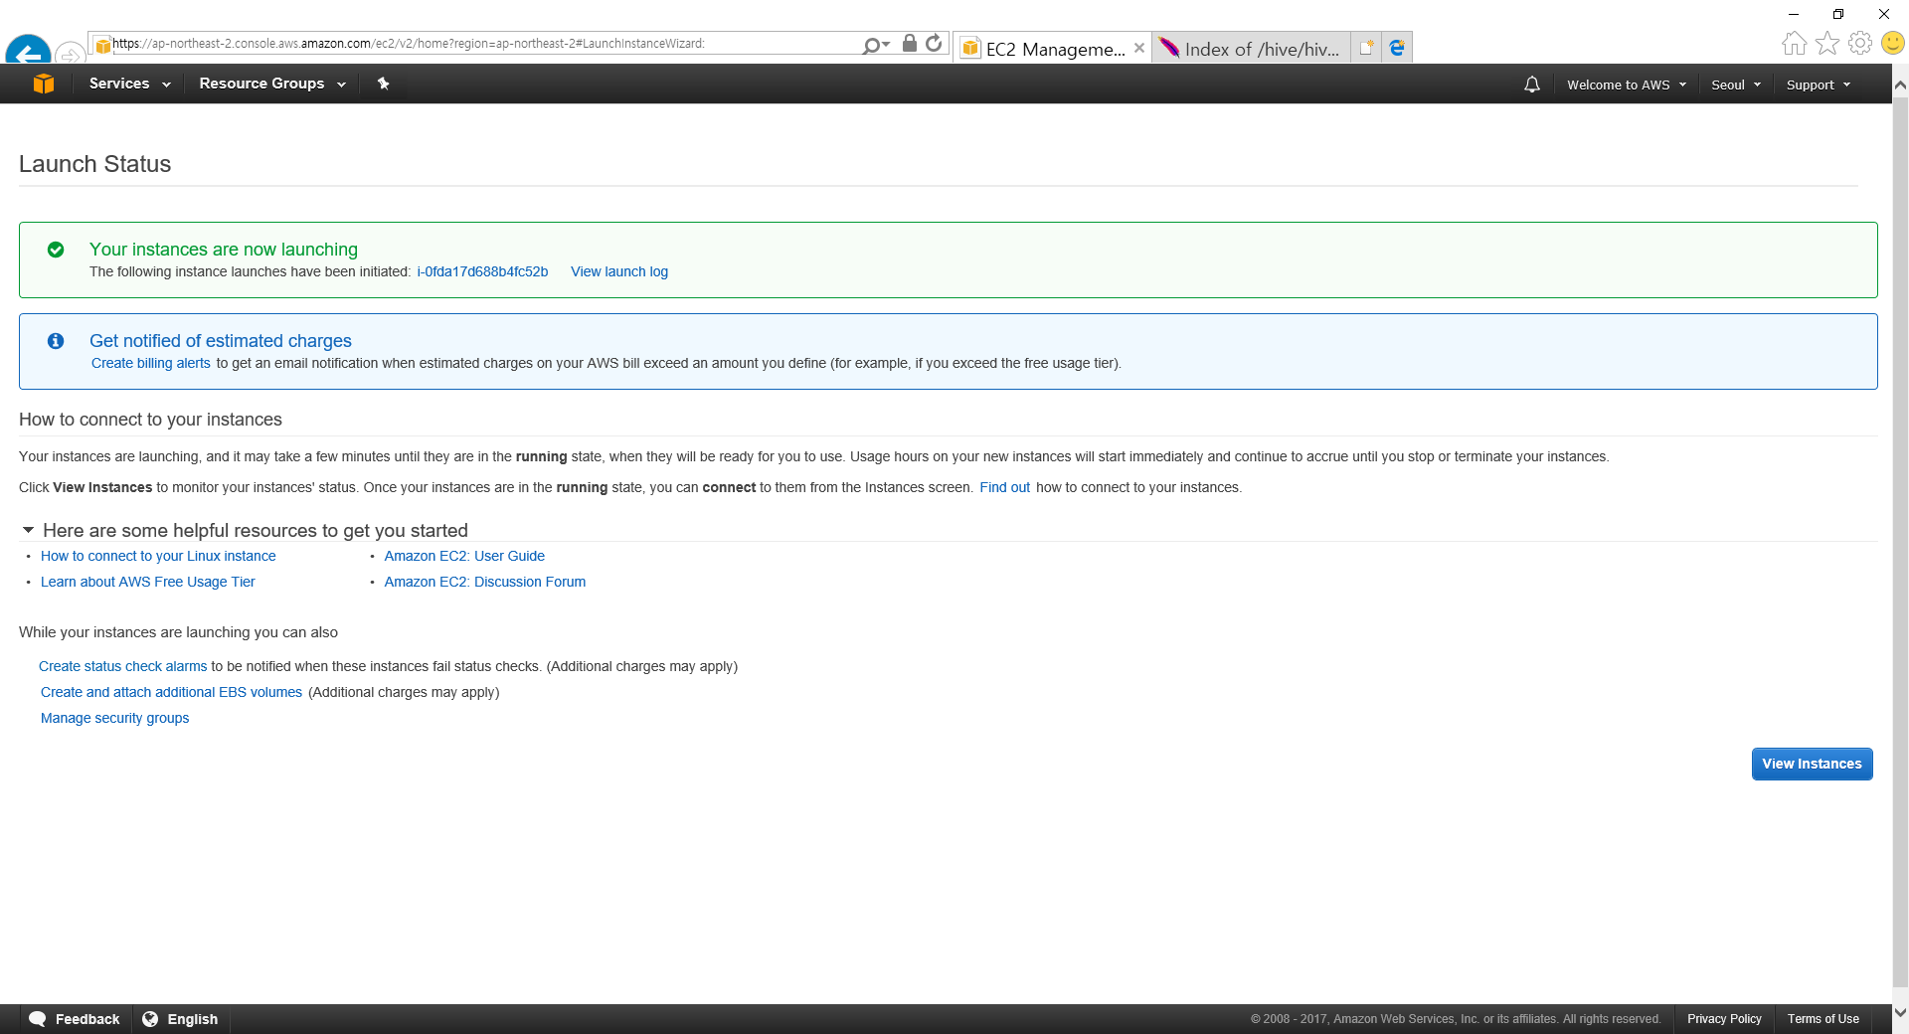Click the 'Get notified of estimated charges' heading
The height and width of the screenshot is (1034, 1909).
coord(221,341)
